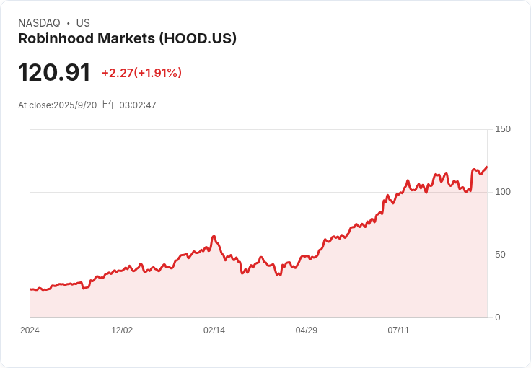
Task: Click the latest endpoint of the red price line
Action: tap(486, 167)
